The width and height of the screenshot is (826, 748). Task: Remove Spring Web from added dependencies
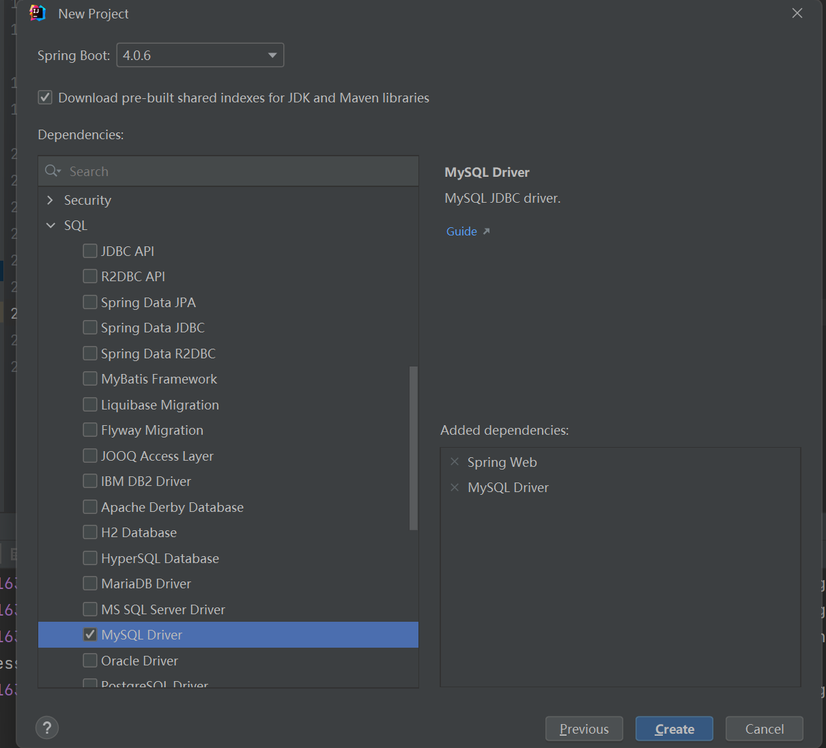455,462
